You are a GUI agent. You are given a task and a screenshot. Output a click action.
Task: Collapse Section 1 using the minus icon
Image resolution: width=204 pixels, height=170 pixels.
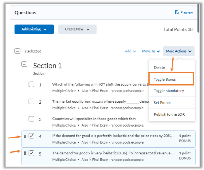click(25, 64)
